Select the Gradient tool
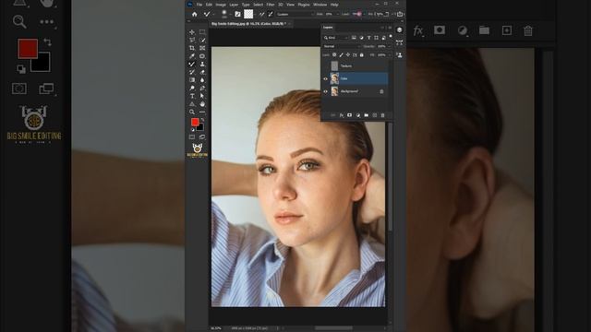Viewport: 591px width, 332px height. [x=192, y=80]
